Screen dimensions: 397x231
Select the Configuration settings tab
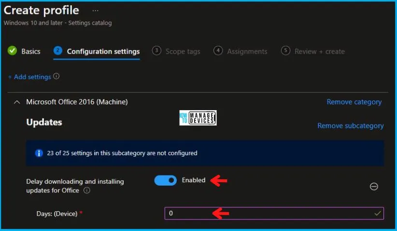click(103, 51)
